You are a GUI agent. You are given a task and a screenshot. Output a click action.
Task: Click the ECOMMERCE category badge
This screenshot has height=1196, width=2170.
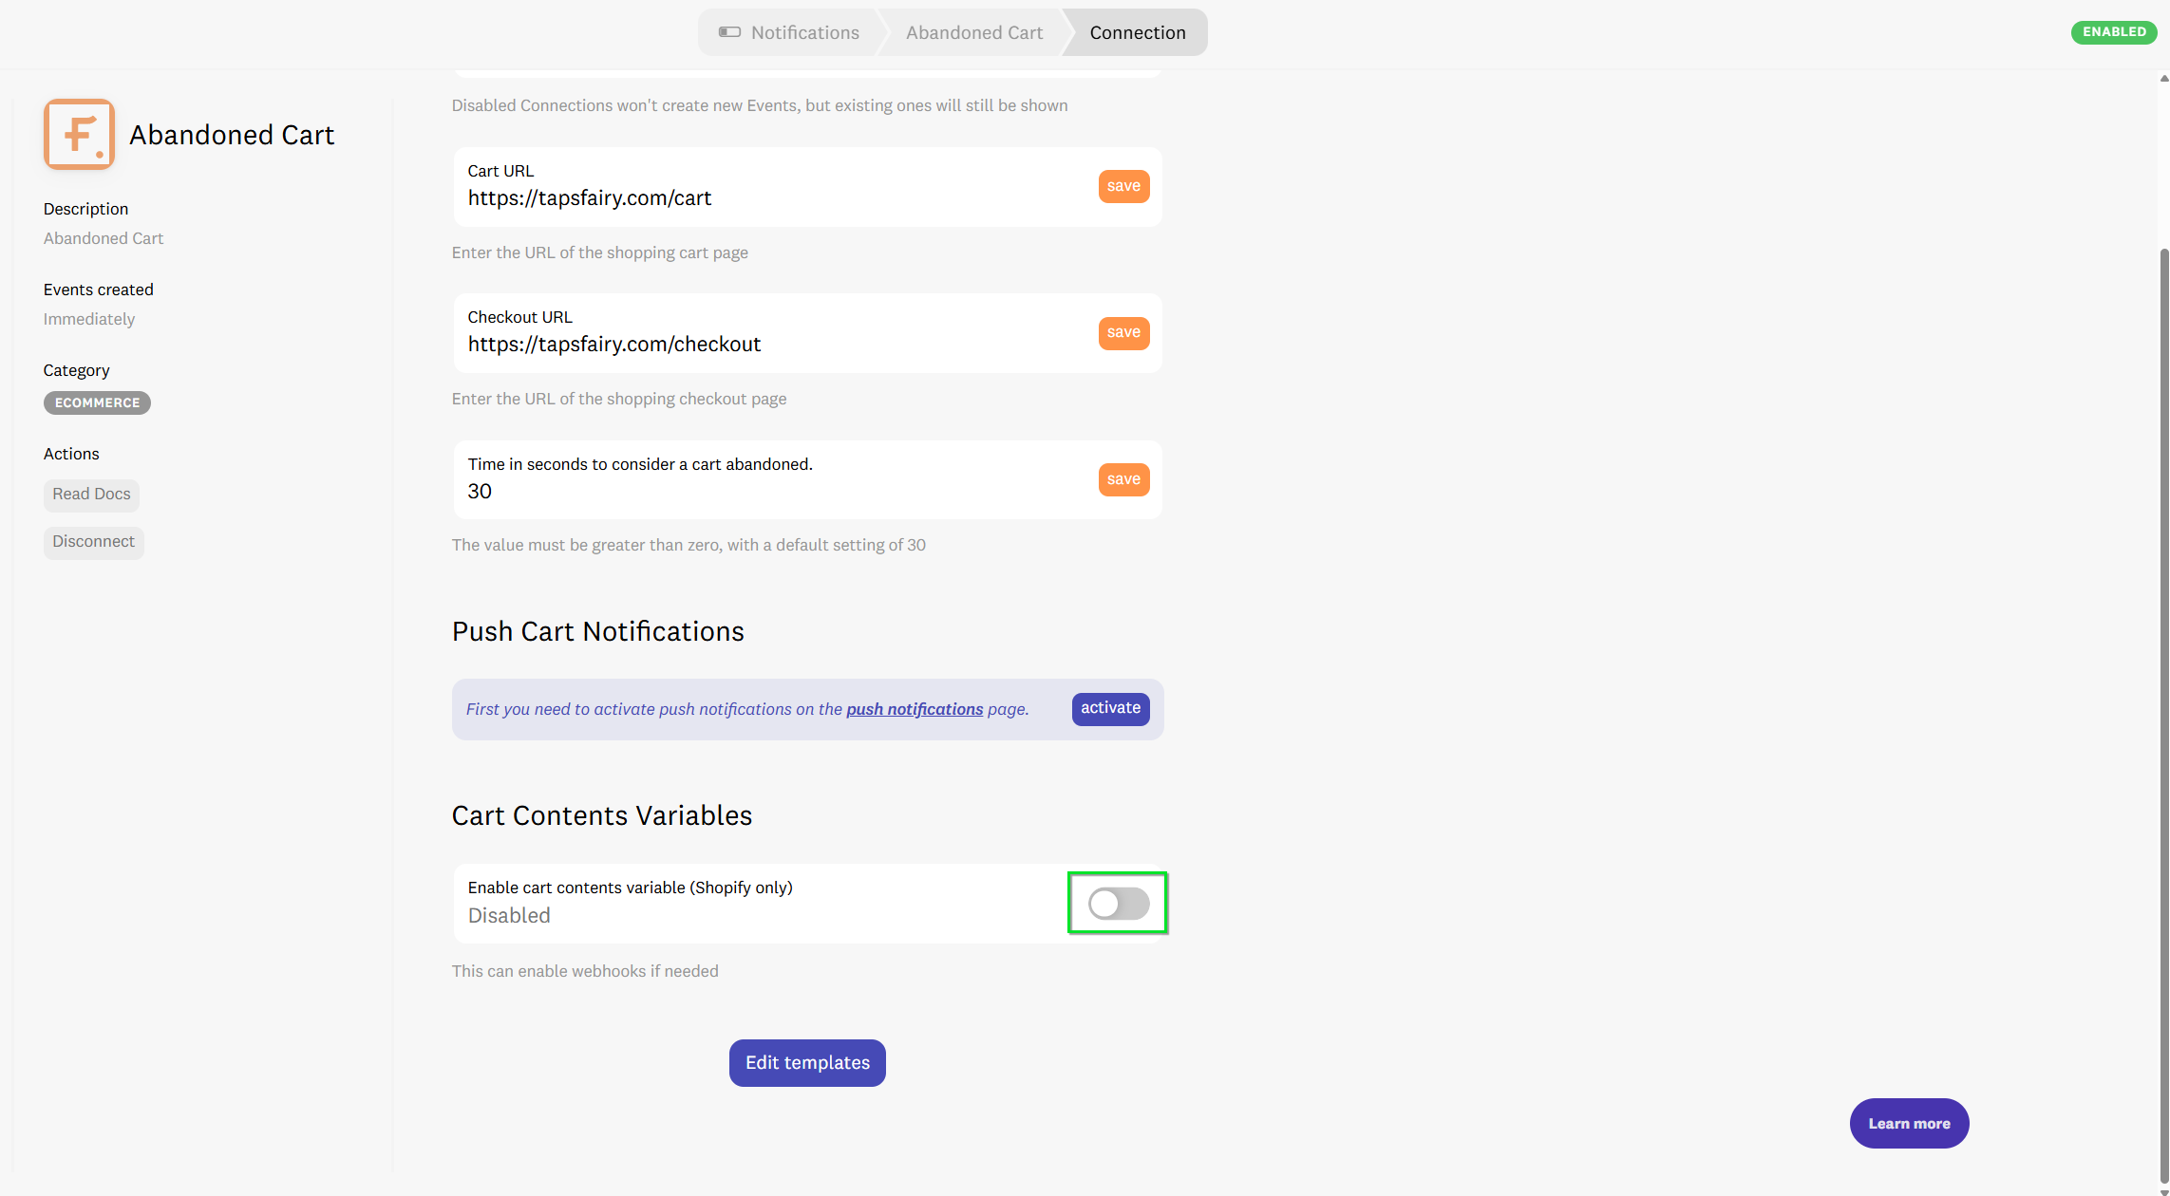(x=97, y=403)
